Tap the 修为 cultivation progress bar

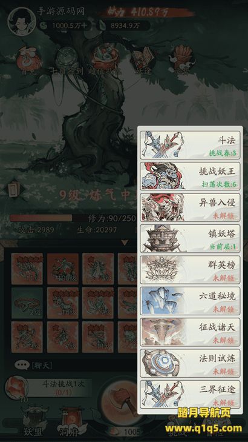pyautogui.click(x=73, y=218)
